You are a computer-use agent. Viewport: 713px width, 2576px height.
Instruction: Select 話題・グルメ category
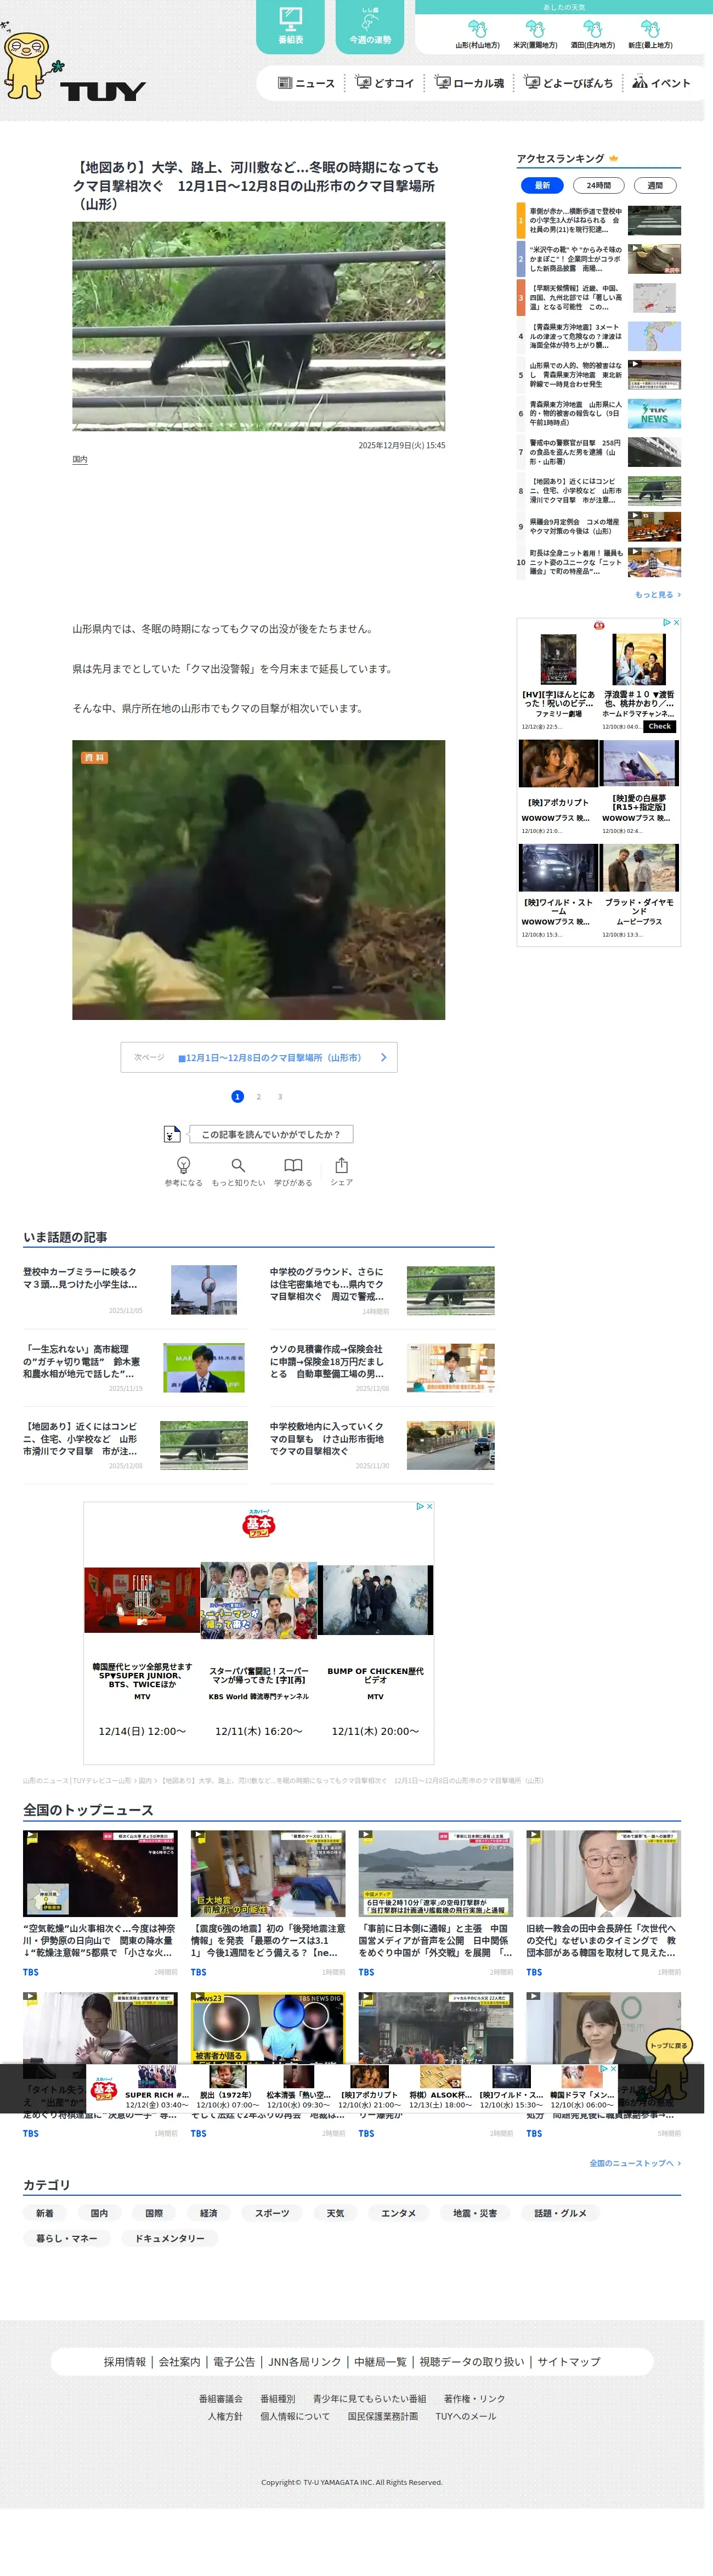click(560, 2213)
